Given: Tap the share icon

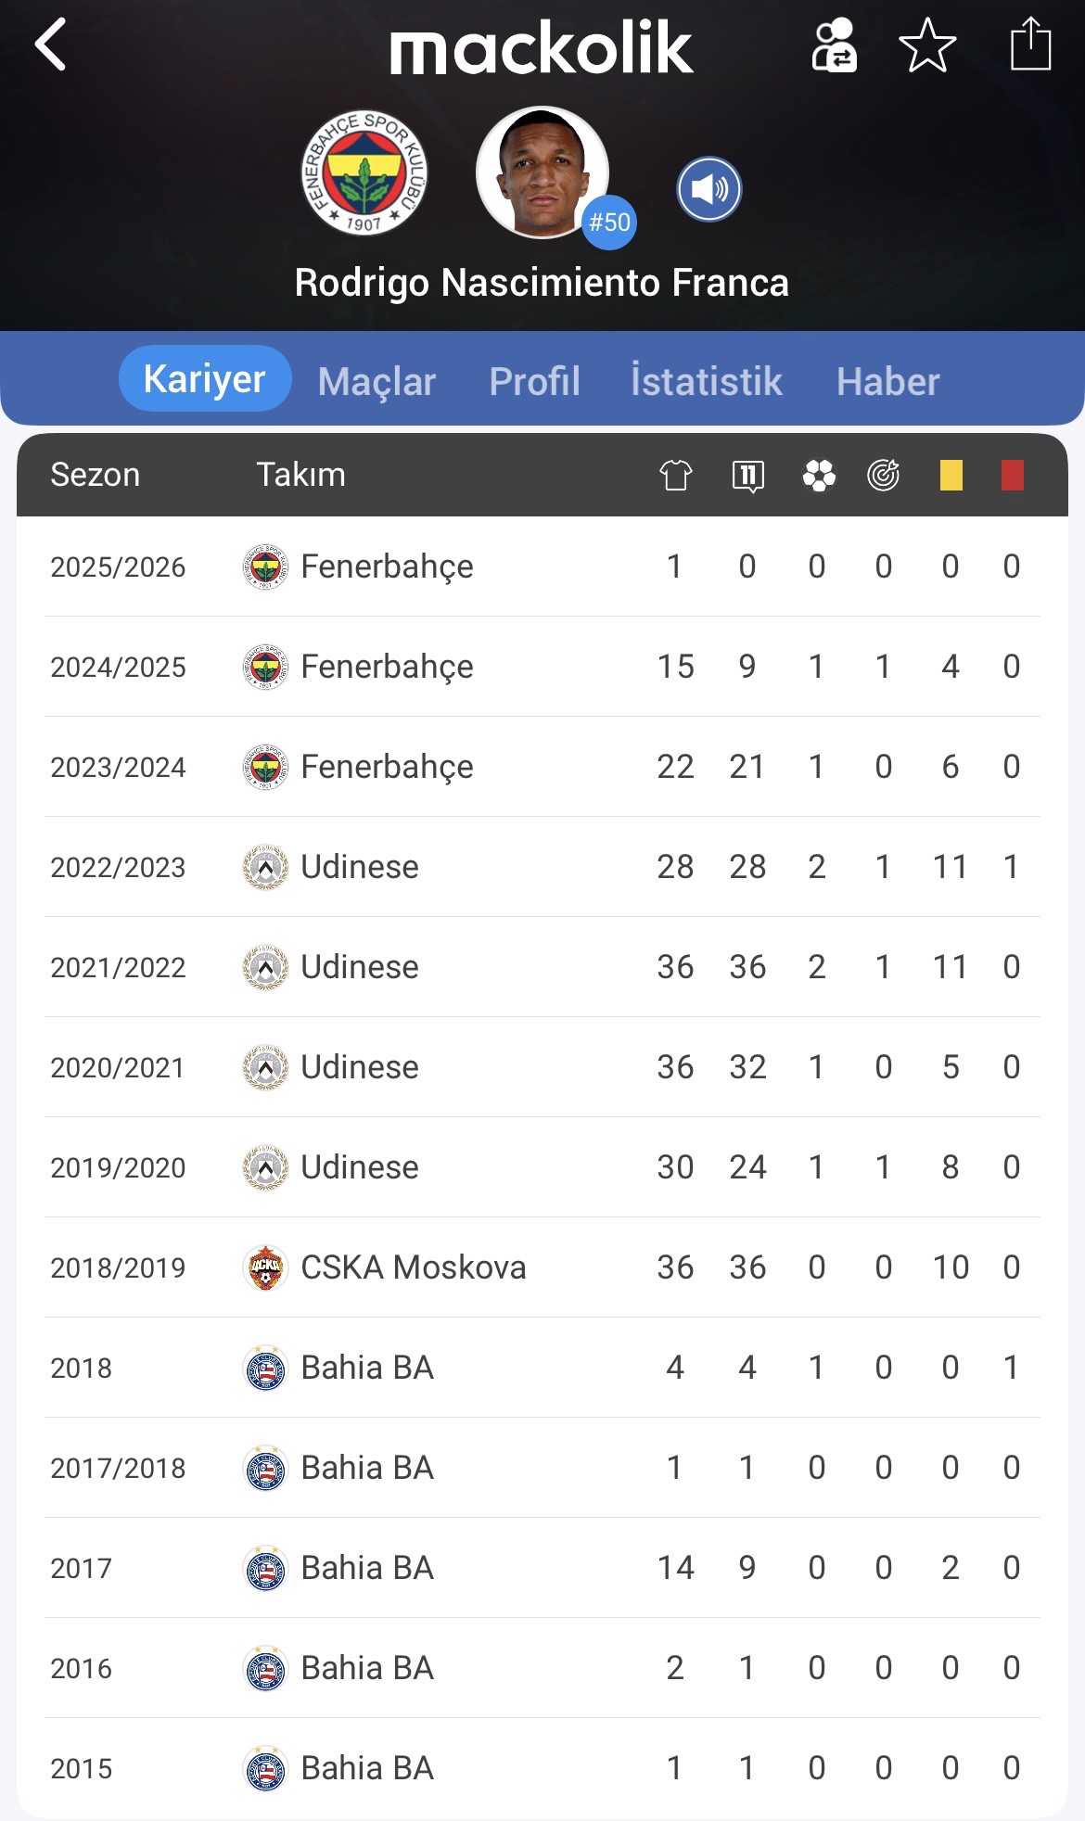Looking at the screenshot, I should point(1029,45).
